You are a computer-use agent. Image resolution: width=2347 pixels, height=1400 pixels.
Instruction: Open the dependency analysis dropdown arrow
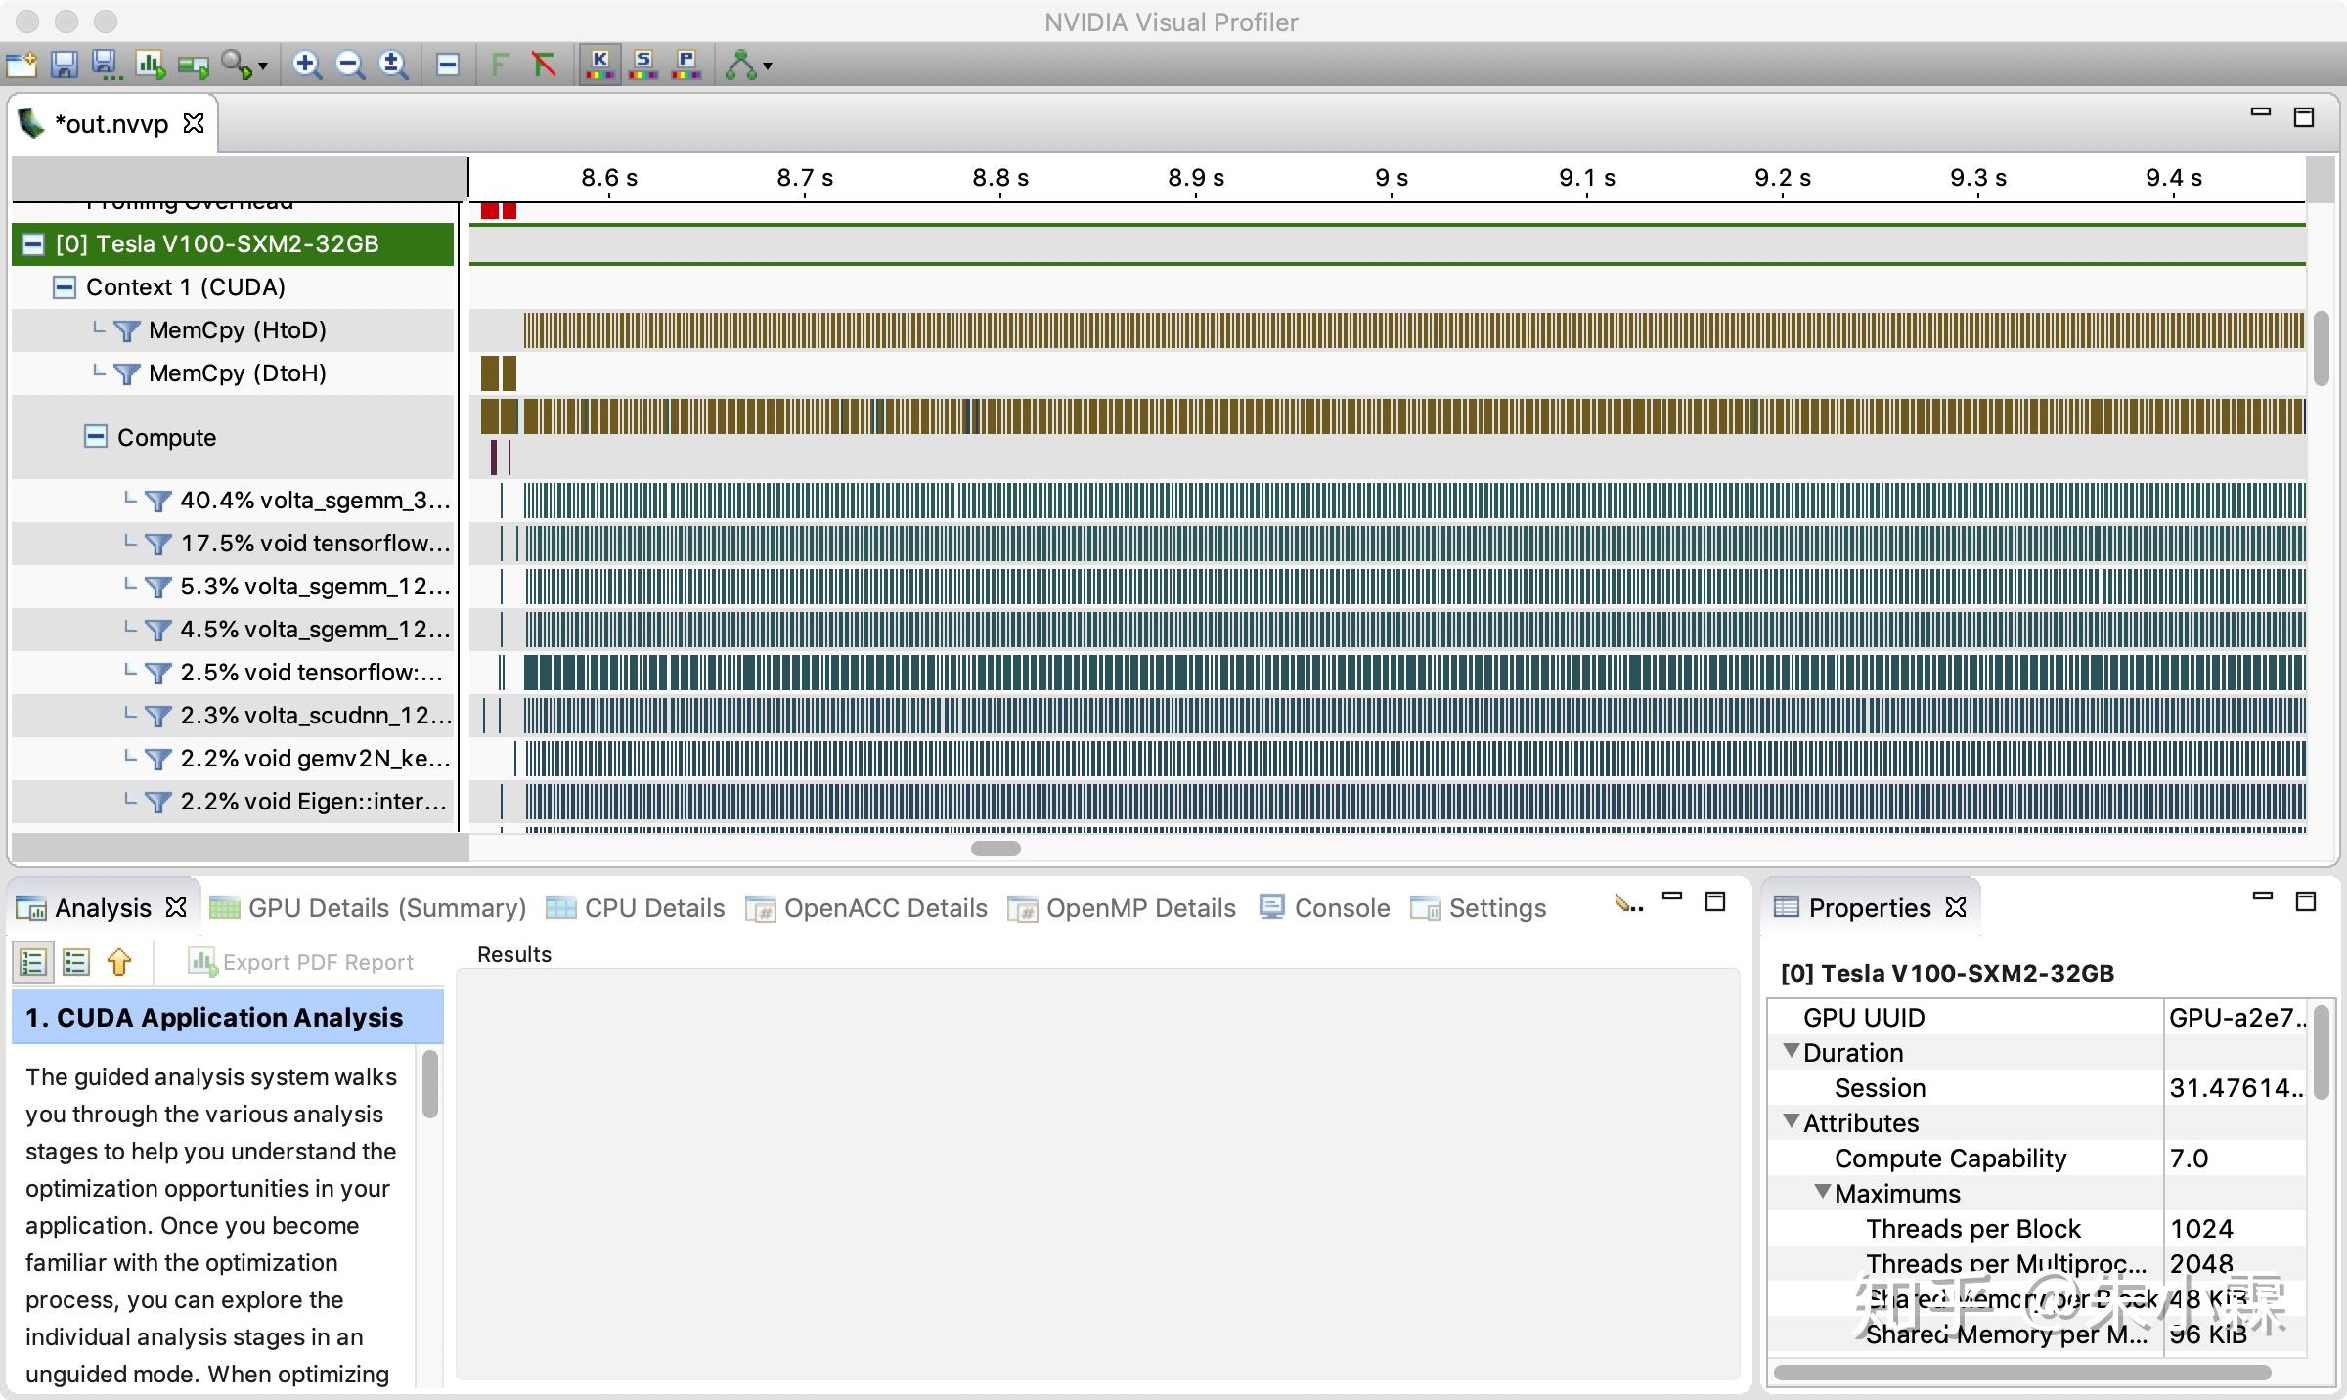point(768,66)
